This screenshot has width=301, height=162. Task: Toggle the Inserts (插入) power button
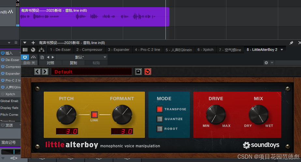tap(3, 53)
